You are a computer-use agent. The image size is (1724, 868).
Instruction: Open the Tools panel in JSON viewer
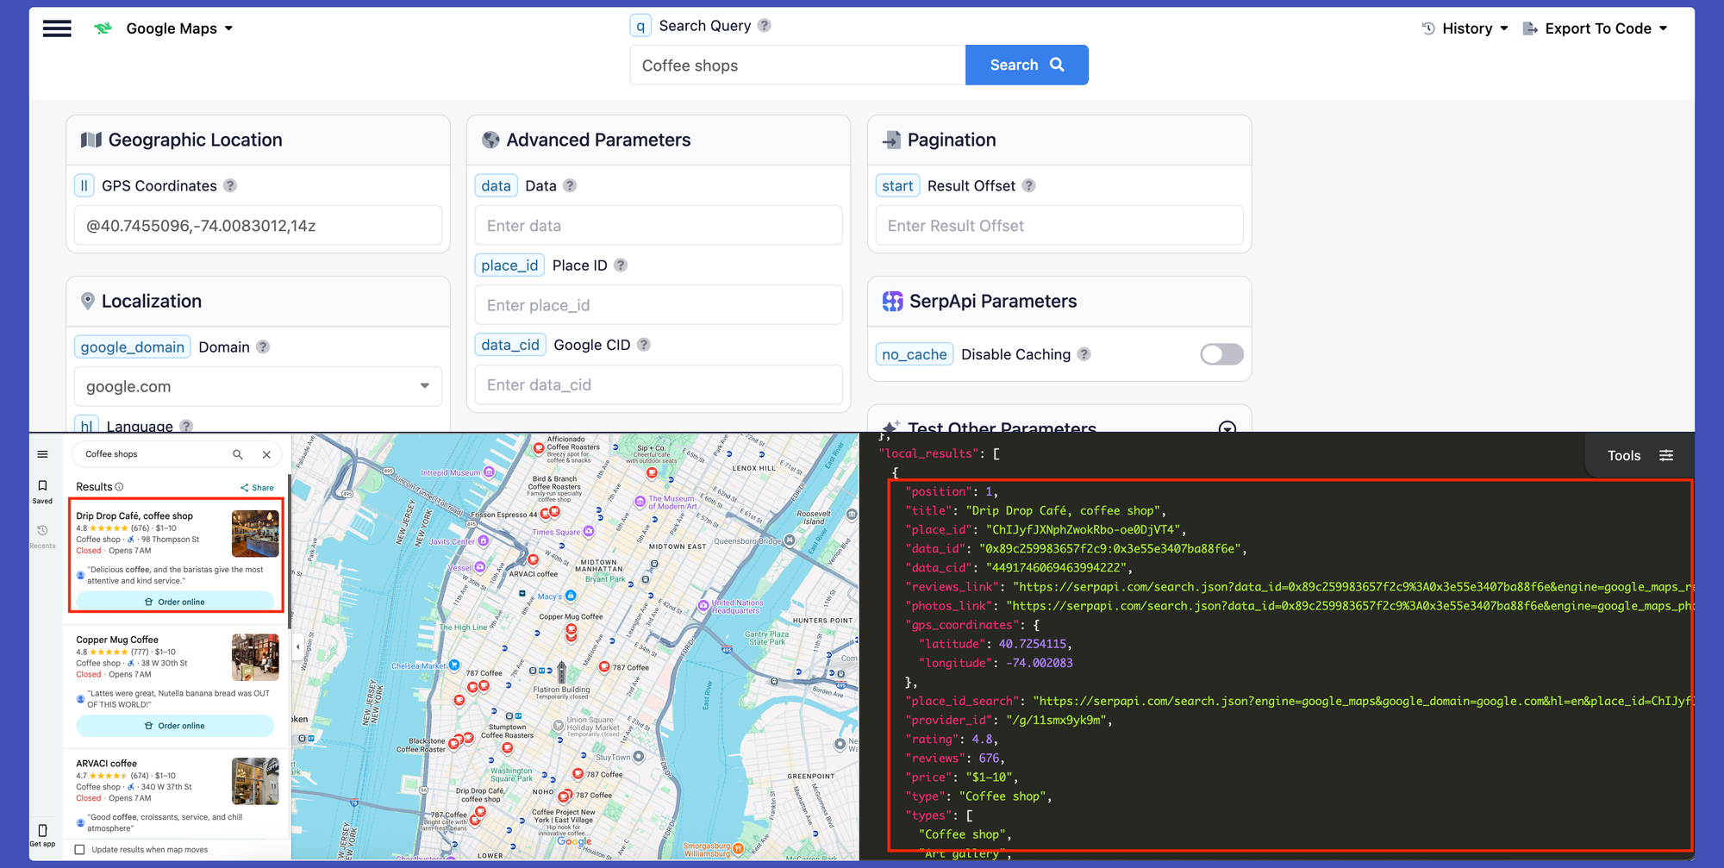[x=1624, y=456]
